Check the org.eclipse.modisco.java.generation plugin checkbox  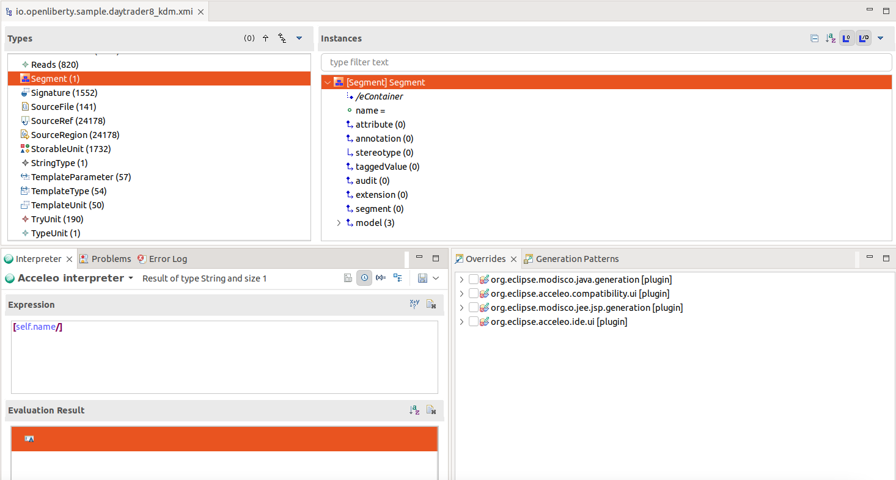pyautogui.click(x=473, y=280)
